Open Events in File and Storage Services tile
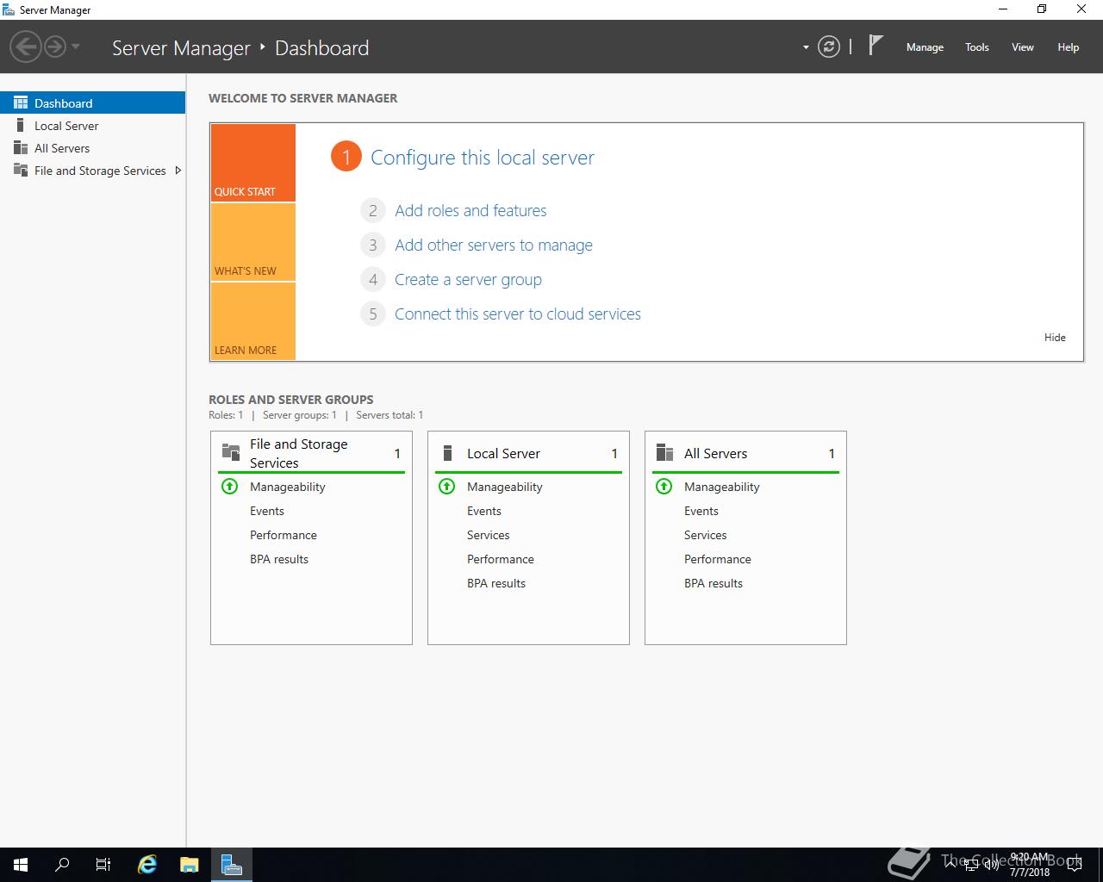1103x882 pixels. [267, 511]
